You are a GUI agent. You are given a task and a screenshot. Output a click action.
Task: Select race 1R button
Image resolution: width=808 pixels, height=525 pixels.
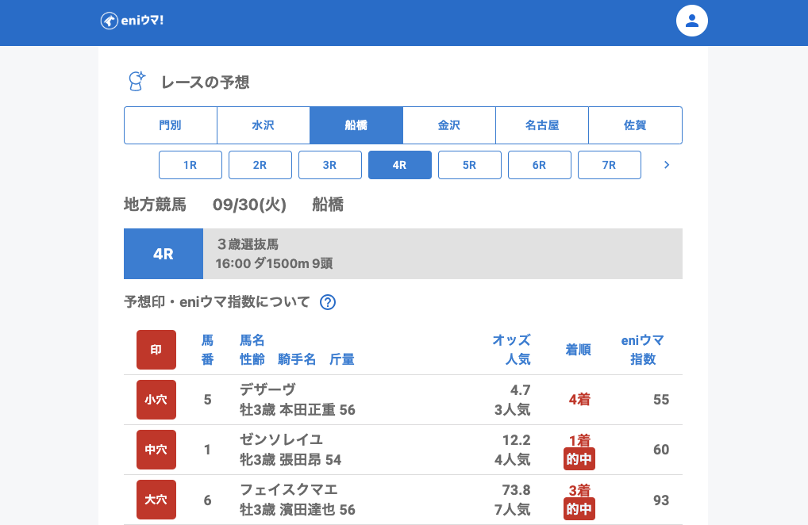[x=190, y=165]
